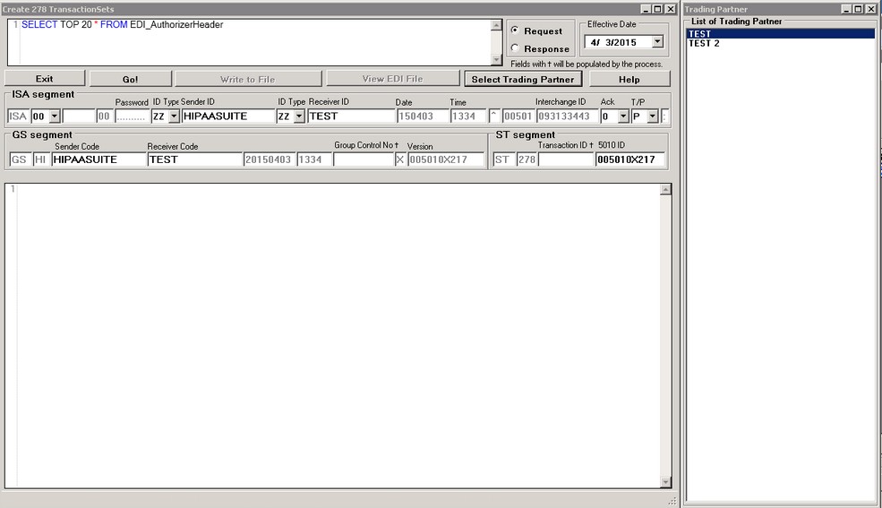Select the Response radio button
The width and height of the screenshot is (882, 508).
point(515,48)
